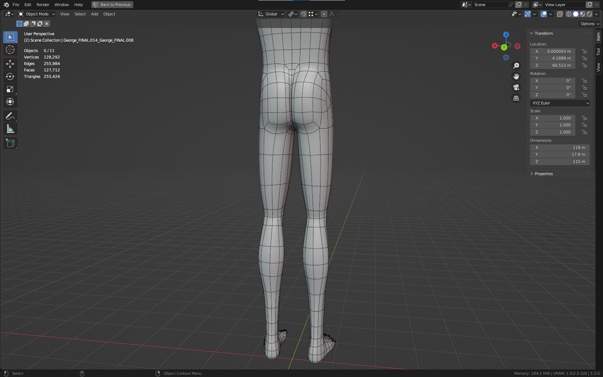The image size is (603, 377).
Task: Open the Object Mode dropdown
Action: click(x=37, y=14)
